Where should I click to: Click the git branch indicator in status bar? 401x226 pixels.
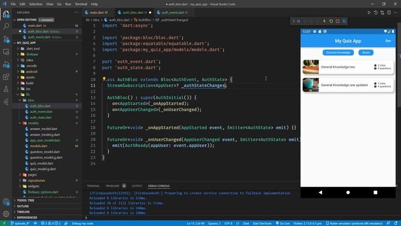(x=20, y=223)
